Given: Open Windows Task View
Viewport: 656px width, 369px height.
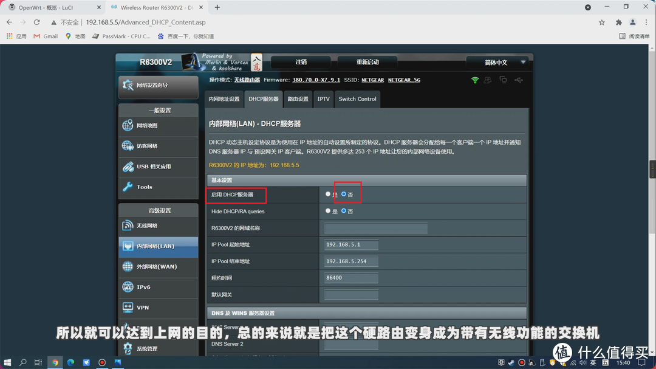Looking at the screenshot, I should (38, 362).
